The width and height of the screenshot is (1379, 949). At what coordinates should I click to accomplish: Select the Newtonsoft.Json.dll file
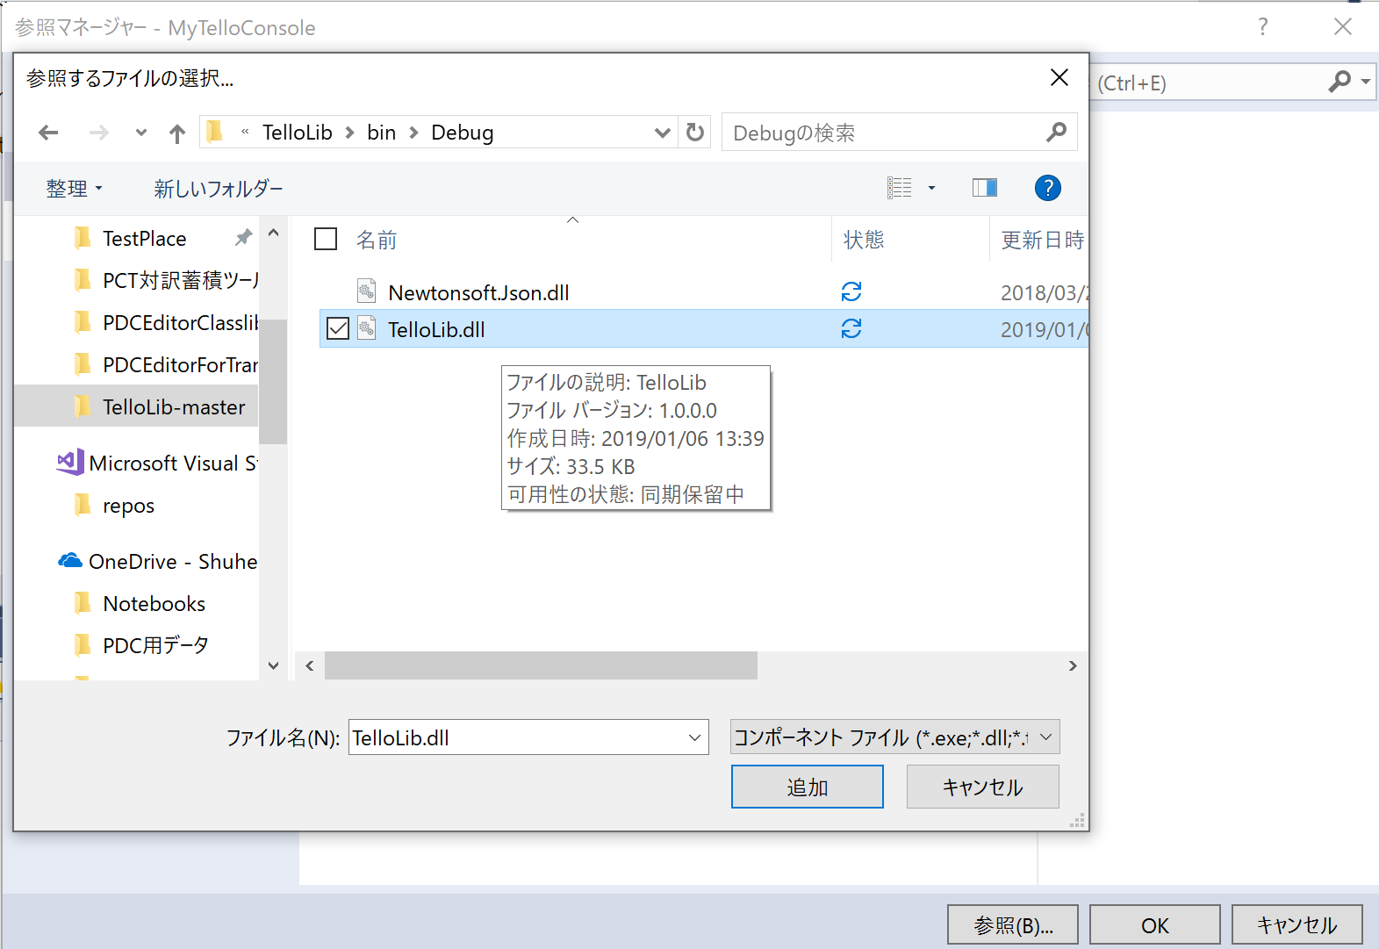click(x=478, y=293)
